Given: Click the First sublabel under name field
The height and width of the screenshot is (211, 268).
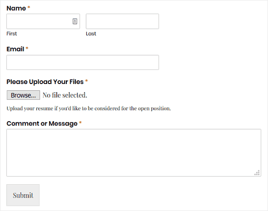Looking at the screenshot, I should (11, 33).
